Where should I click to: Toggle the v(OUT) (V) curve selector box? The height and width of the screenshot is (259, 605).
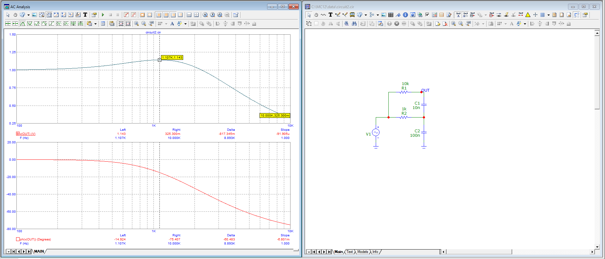pos(18,134)
